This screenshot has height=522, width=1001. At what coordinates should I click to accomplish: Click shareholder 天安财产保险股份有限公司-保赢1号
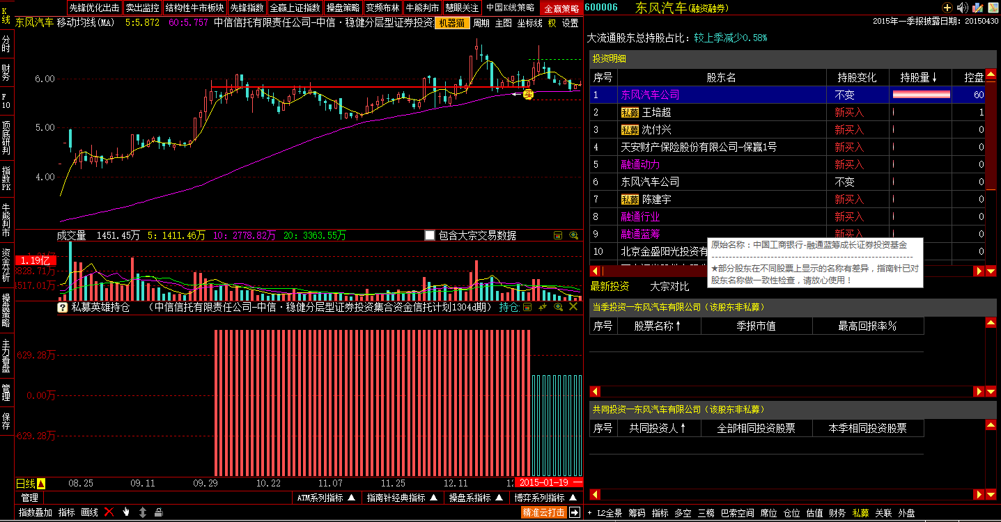pyautogui.click(x=699, y=147)
